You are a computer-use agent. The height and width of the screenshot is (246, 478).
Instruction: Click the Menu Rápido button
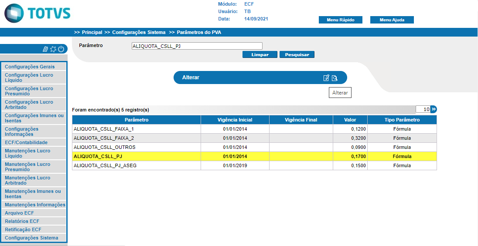pos(341,20)
